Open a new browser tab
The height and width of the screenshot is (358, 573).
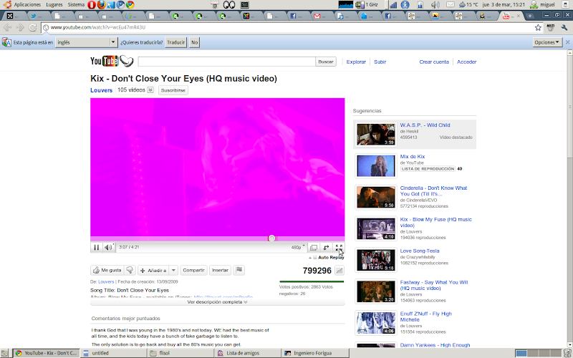click(529, 16)
